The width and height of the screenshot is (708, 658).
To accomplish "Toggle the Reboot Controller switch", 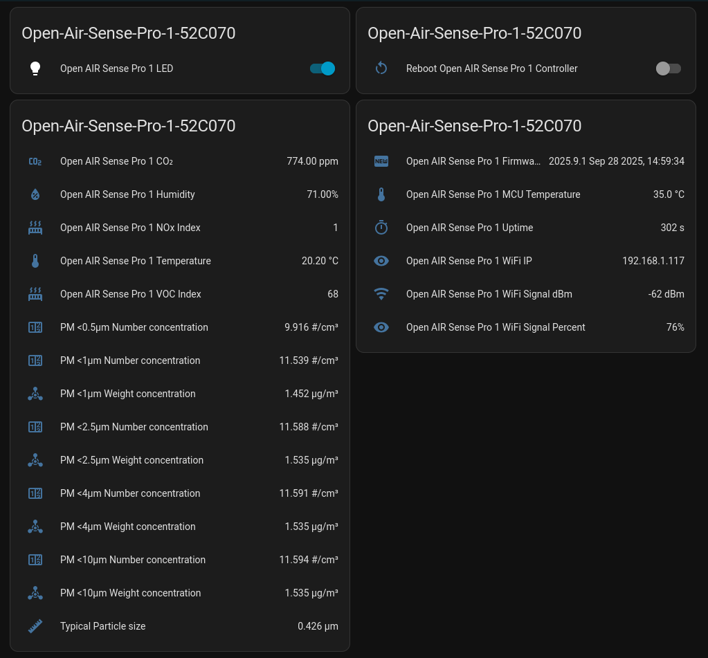I will [669, 68].
